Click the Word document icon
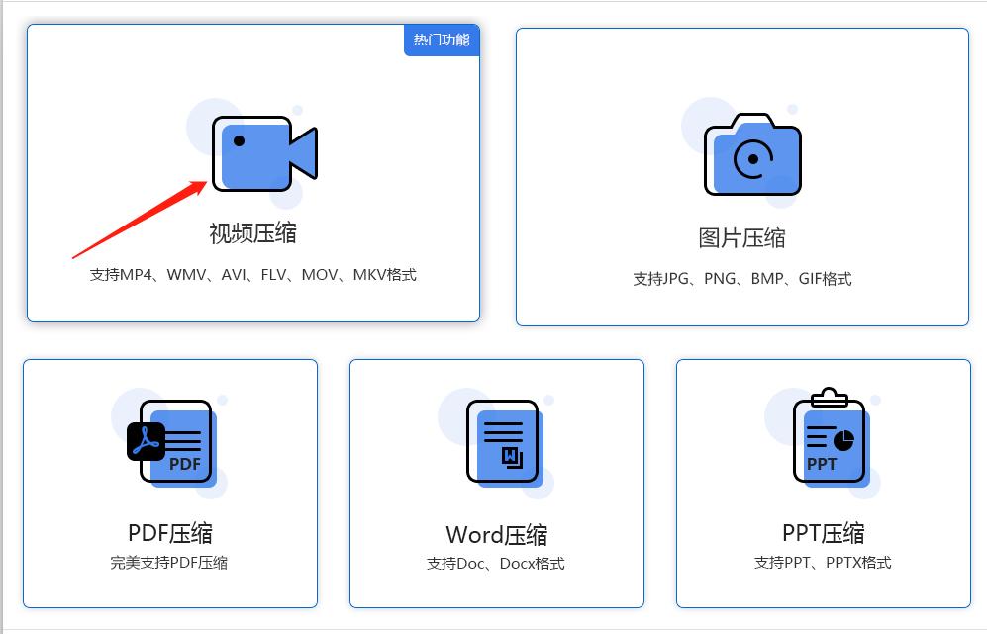The height and width of the screenshot is (634, 987). [x=504, y=444]
